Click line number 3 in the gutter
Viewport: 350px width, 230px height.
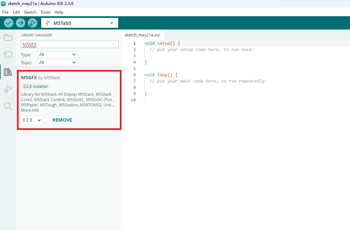coord(134,56)
